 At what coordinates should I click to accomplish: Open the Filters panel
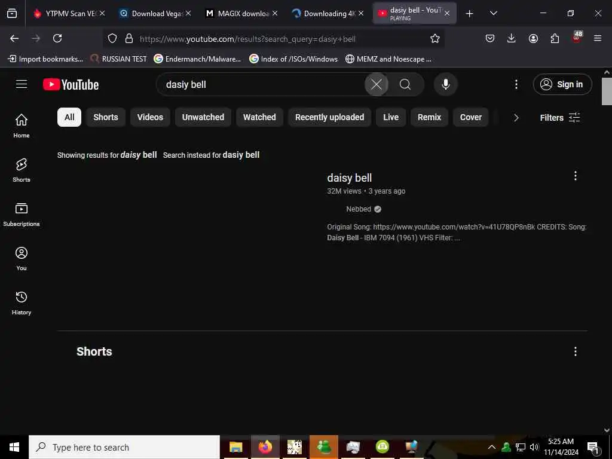tap(559, 118)
